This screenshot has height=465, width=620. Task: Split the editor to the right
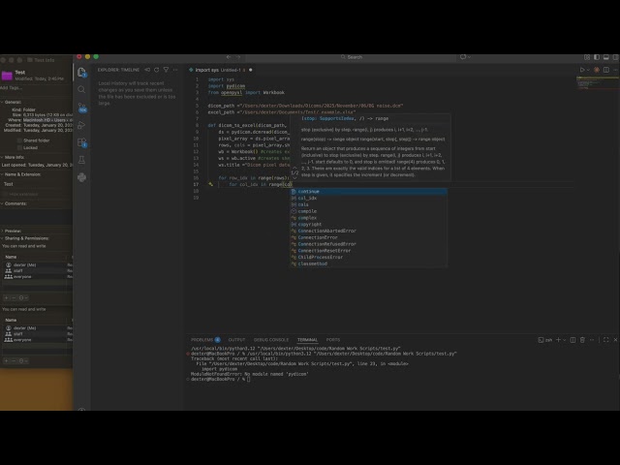click(x=606, y=70)
